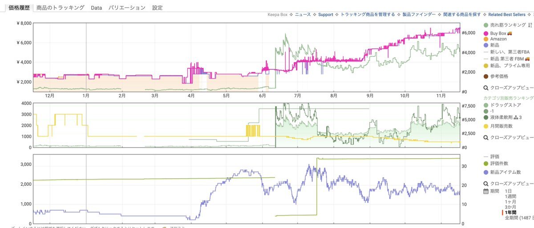This screenshot has height=228, width=534.
Task: Switch to the 商品のトラッキング tab
Action: point(61,8)
